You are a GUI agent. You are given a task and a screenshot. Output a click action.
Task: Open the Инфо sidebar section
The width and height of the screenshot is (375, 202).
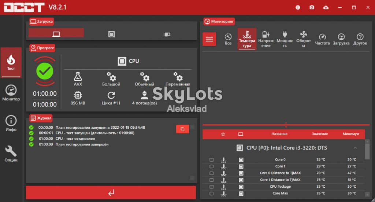11,124
